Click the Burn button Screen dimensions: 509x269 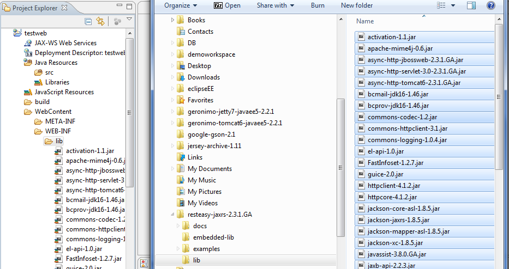click(318, 5)
